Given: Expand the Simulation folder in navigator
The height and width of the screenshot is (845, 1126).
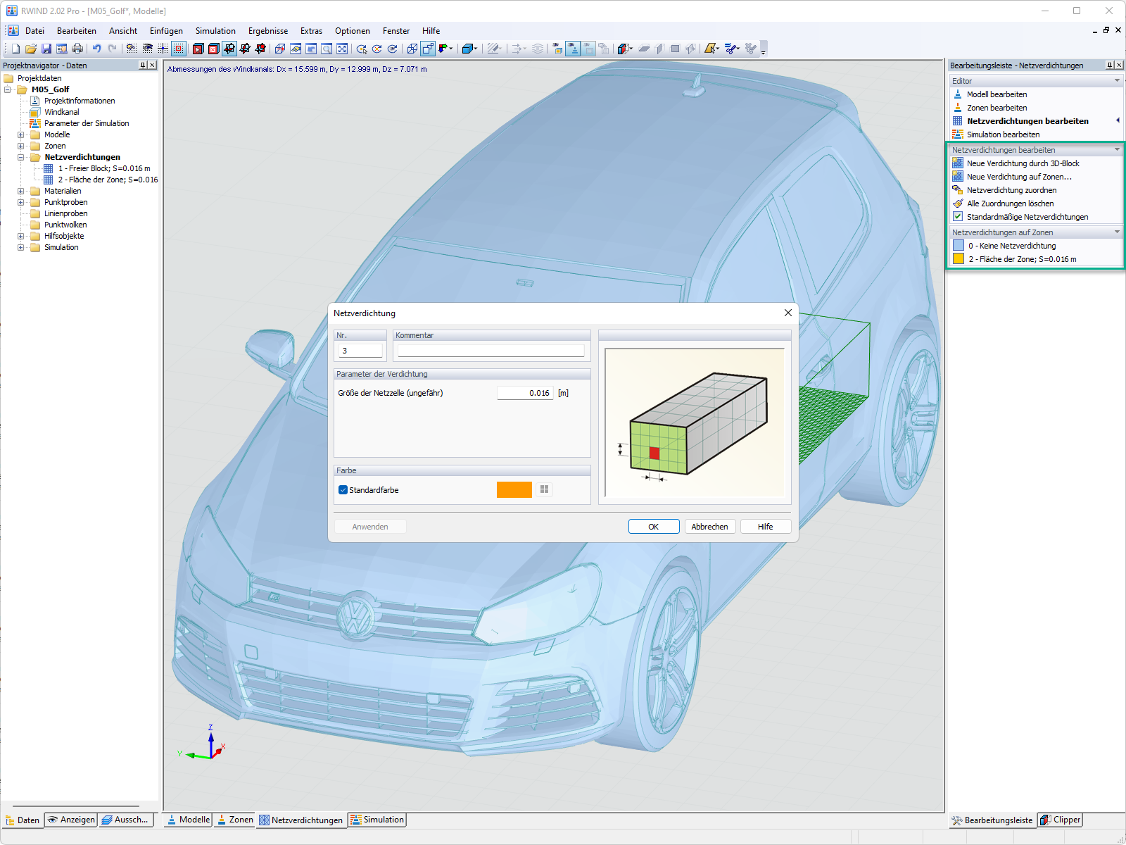Looking at the screenshot, I should 21,247.
